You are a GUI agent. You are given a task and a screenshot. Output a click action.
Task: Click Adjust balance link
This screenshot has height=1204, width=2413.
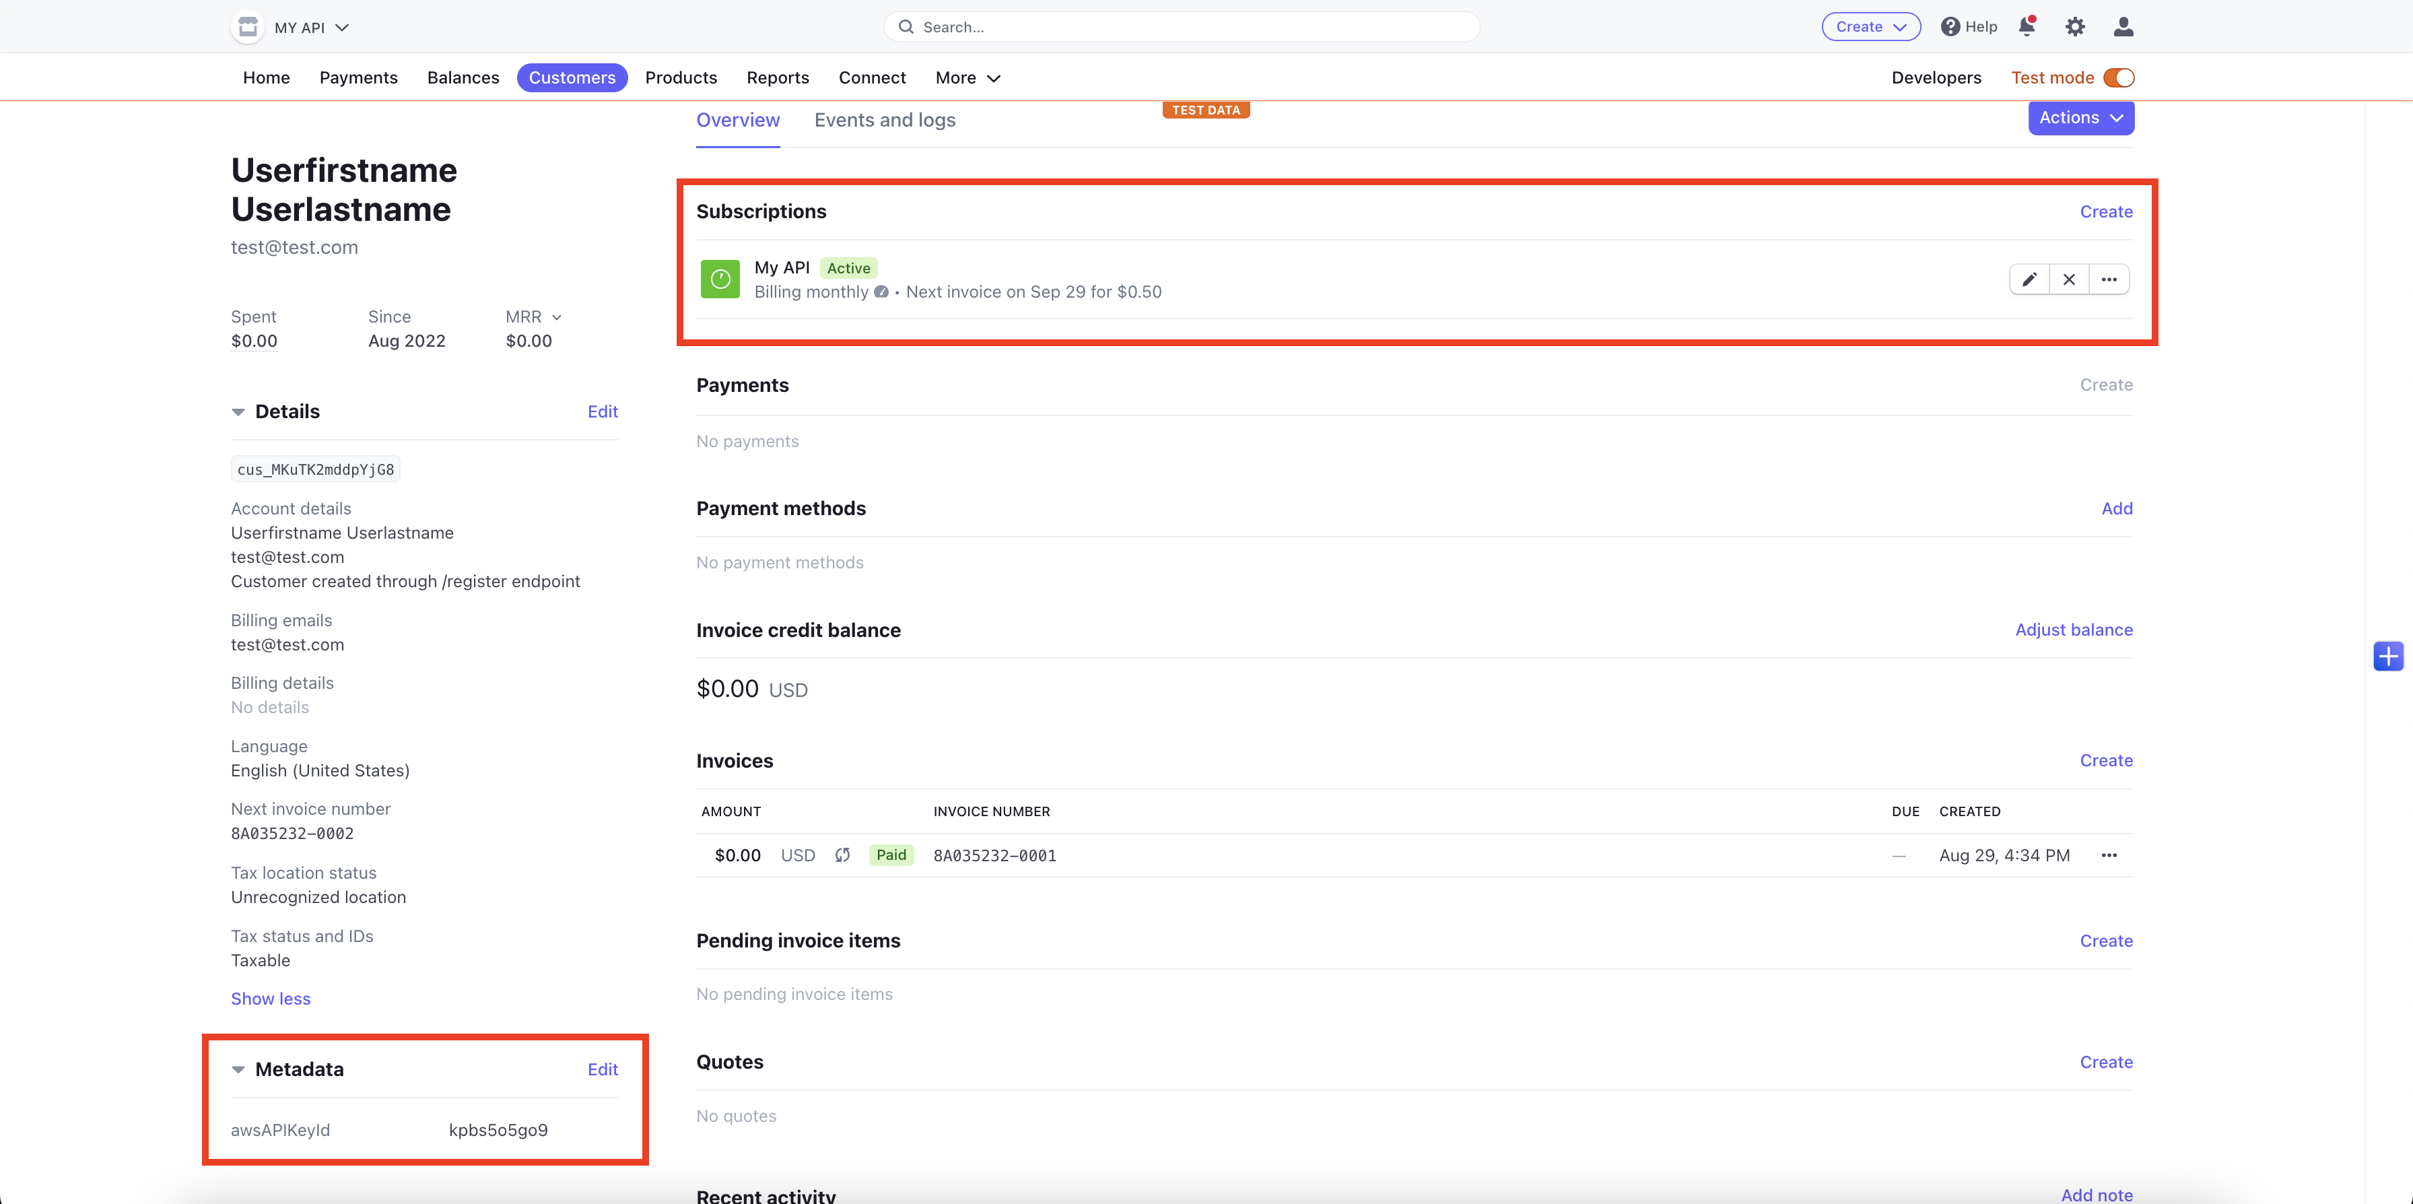(2073, 630)
